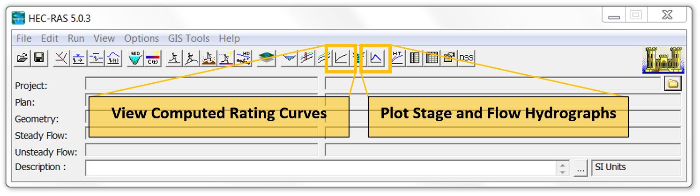
Task: View computed rating curves icon
Action: tap(341, 58)
